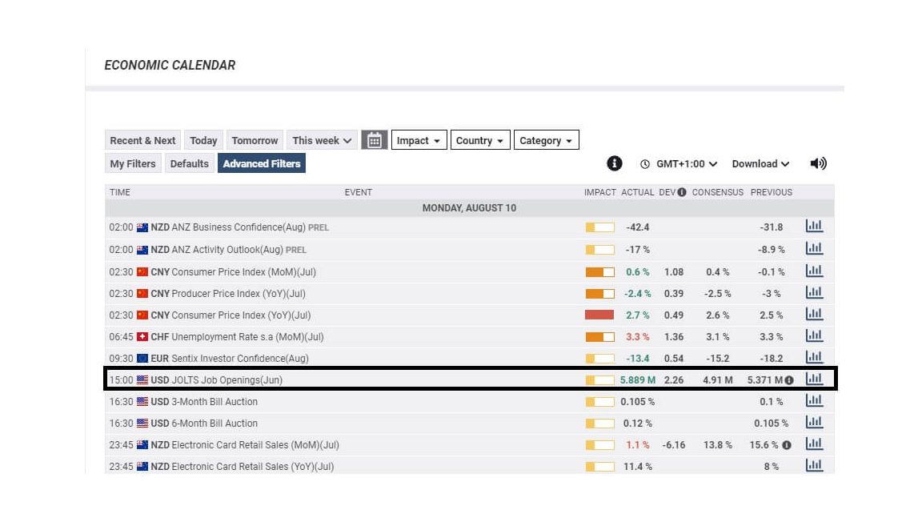Expand the This week dropdown
Screen dimensions: 918x518
[322, 141]
